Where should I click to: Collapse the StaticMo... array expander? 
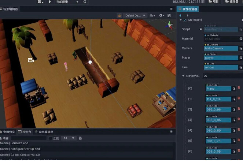click(183, 76)
